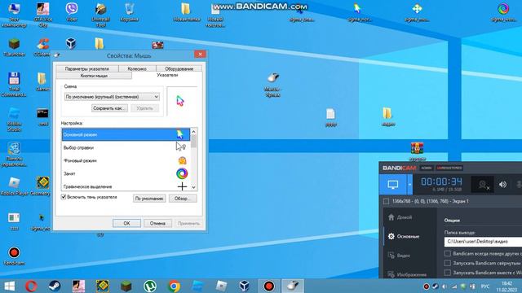Viewport: 522px width, 293px height.
Task: Select the Roblox Player desktop icon
Action: tap(14, 186)
